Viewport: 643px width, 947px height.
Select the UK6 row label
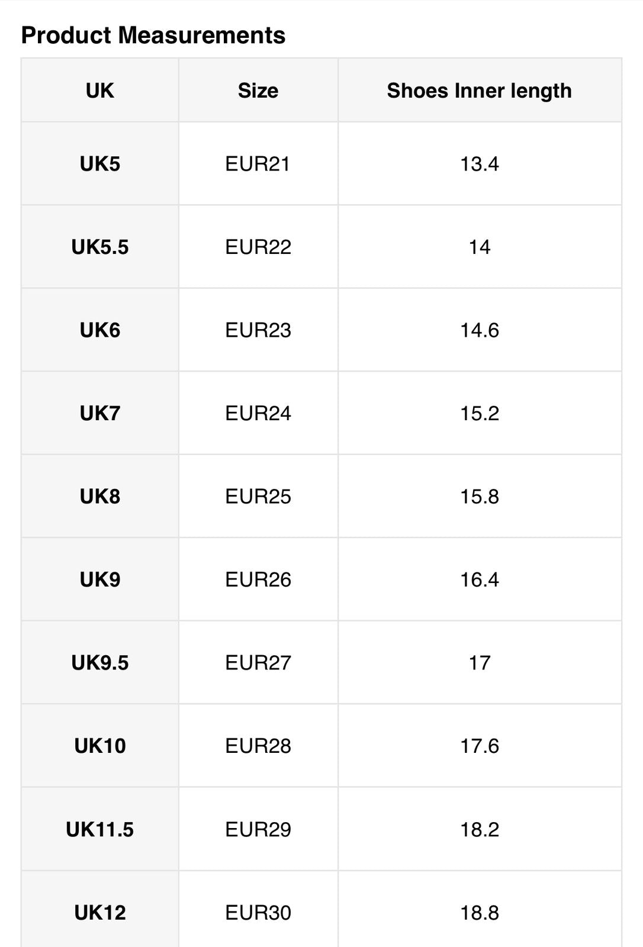pyautogui.click(x=100, y=330)
